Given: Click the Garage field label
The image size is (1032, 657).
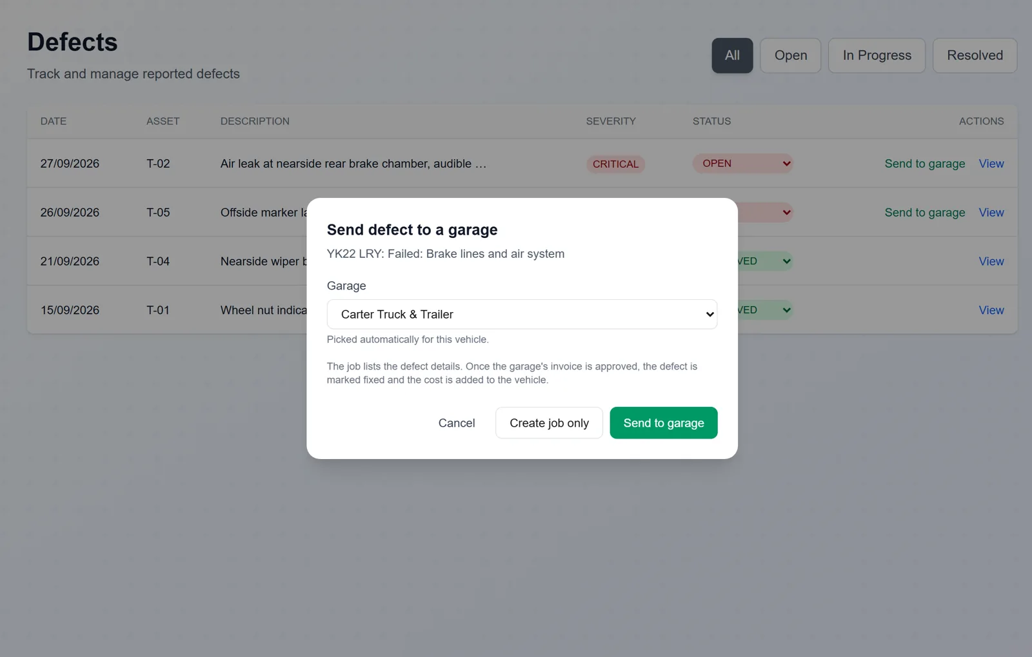Looking at the screenshot, I should click(x=346, y=286).
